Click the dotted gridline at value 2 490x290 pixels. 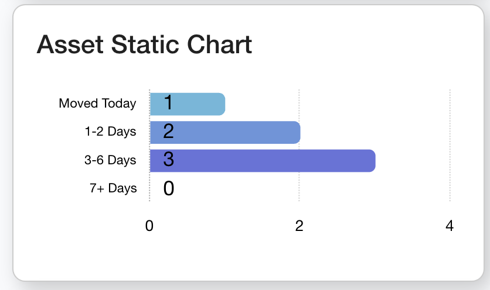[x=300, y=187]
